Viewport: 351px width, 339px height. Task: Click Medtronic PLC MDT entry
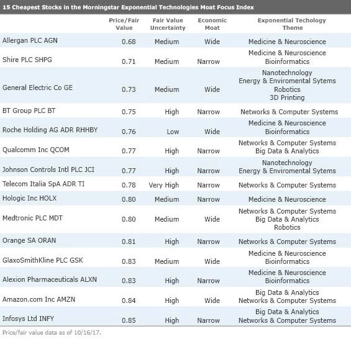pos(32,218)
